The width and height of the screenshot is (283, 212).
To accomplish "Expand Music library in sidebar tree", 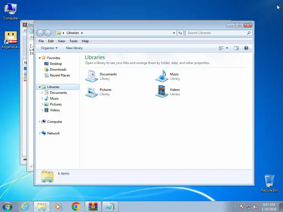I will [42, 99].
